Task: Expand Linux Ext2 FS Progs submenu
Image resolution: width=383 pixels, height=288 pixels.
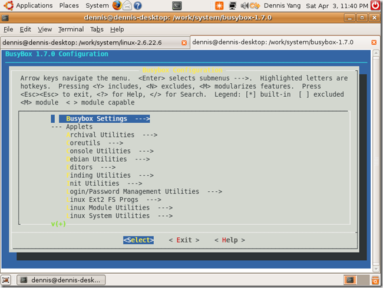Action: click(x=114, y=199)
